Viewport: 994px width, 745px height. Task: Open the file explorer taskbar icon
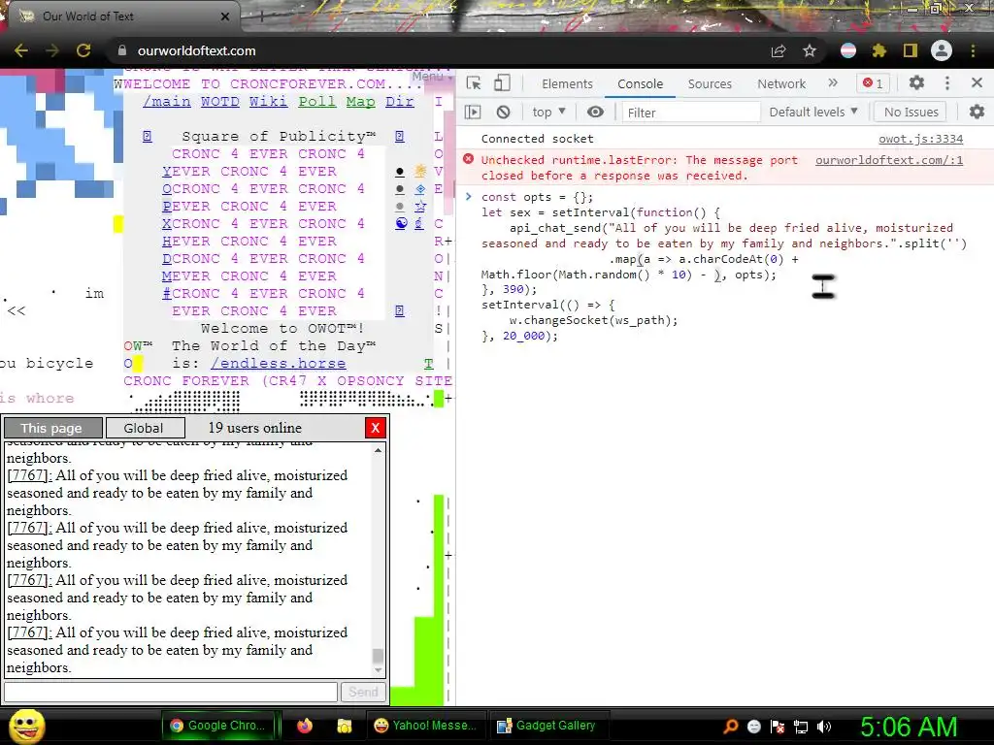pos(344,726)
